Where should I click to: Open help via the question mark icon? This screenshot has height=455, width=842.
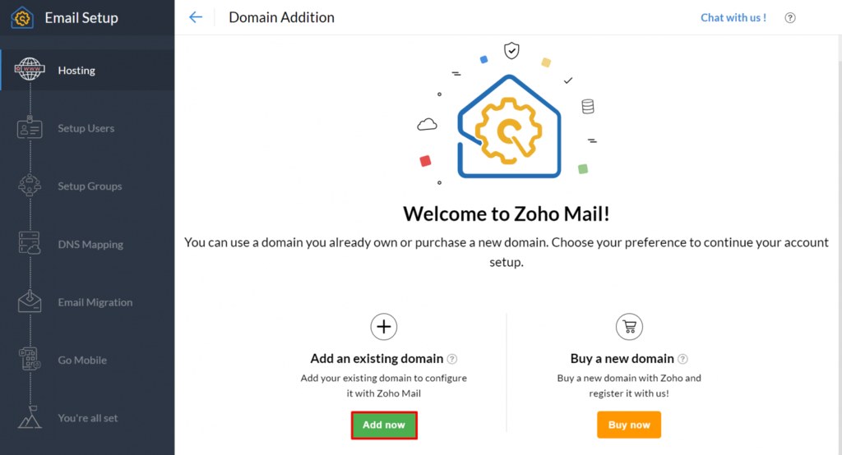pos(790,18)
